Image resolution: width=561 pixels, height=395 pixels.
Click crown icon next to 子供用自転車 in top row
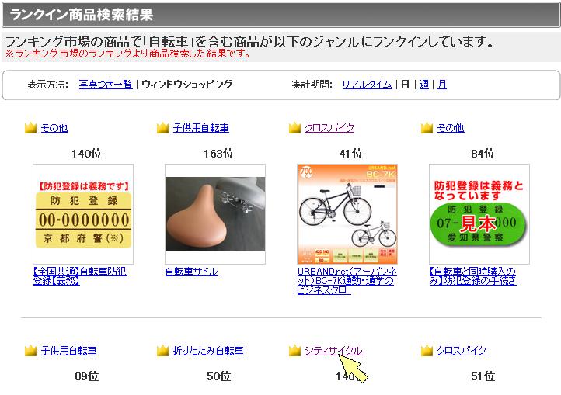[163, 127]
